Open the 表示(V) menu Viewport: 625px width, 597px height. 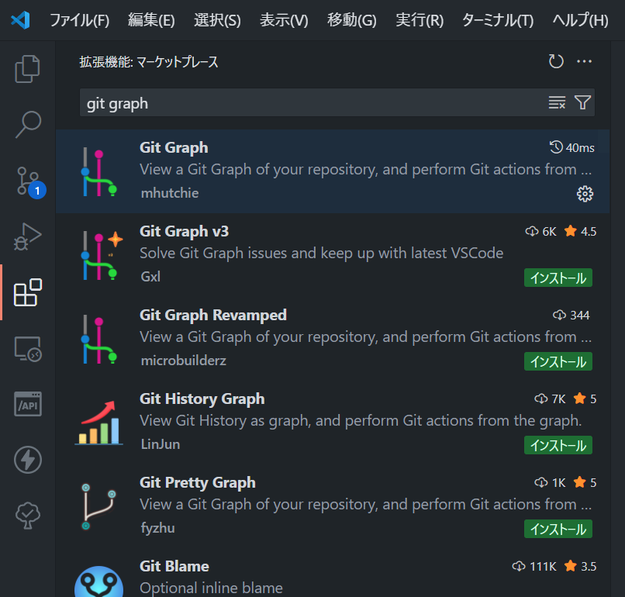(284, 20)
